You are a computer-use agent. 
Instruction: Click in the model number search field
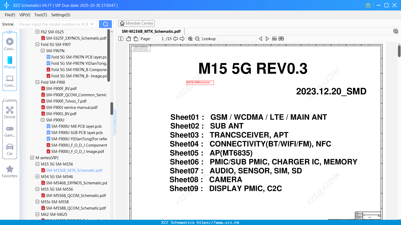click(53, 24)
